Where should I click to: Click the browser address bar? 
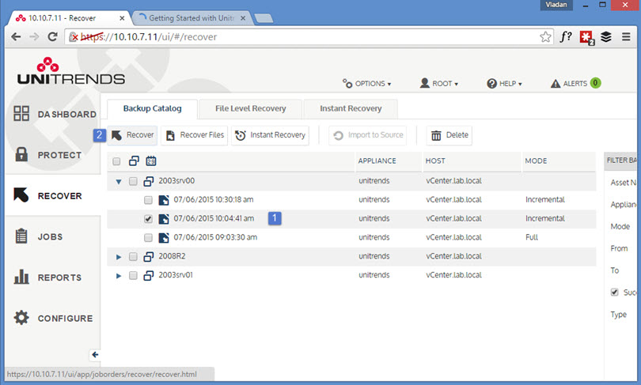coord(309,36)
